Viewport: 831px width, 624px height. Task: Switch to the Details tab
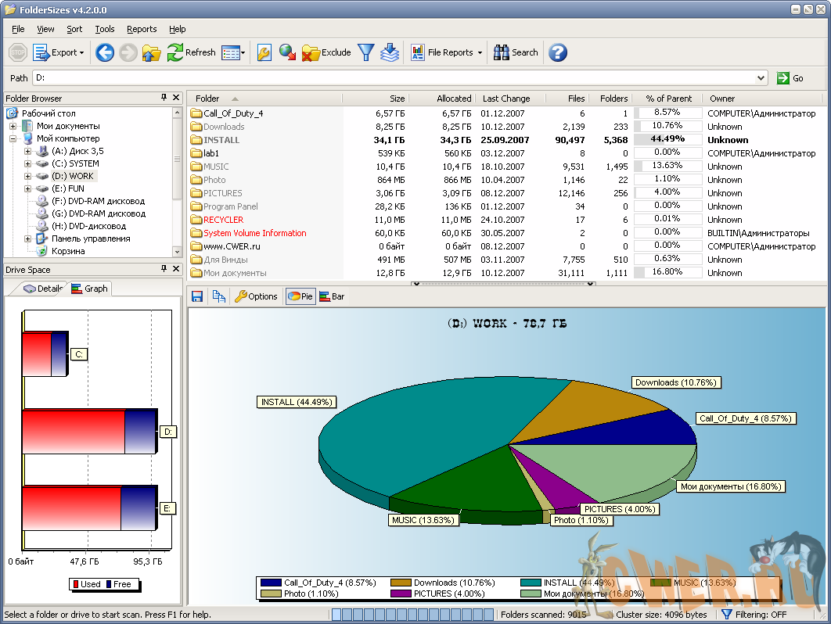pyautogui.click(x=43, y=289)
